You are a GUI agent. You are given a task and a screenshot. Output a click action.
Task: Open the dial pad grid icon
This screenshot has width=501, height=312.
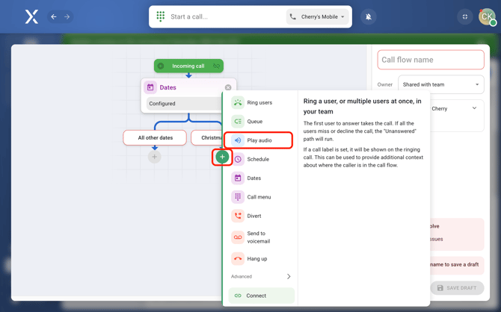coord(161,16)
